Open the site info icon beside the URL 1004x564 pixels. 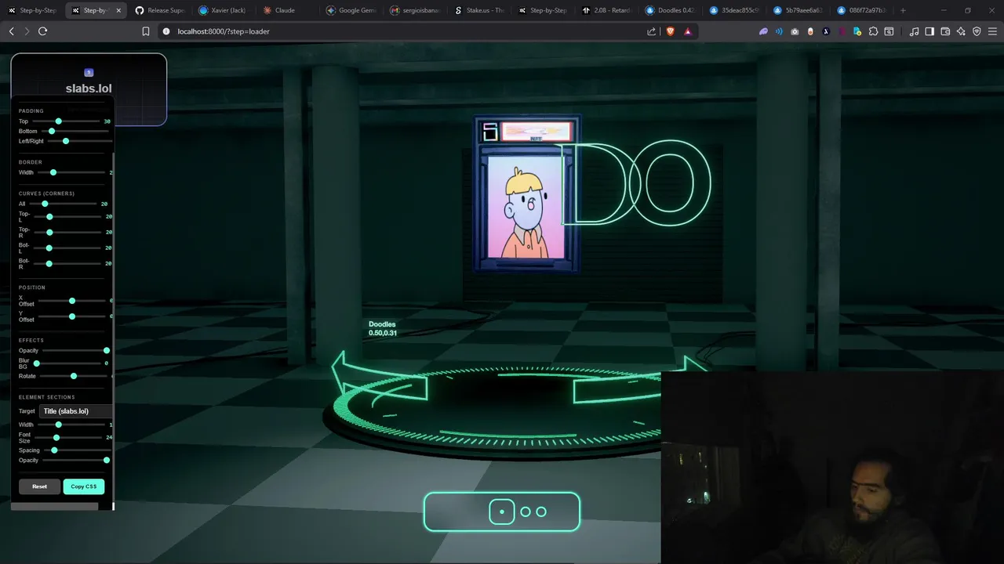click(166, 31)
